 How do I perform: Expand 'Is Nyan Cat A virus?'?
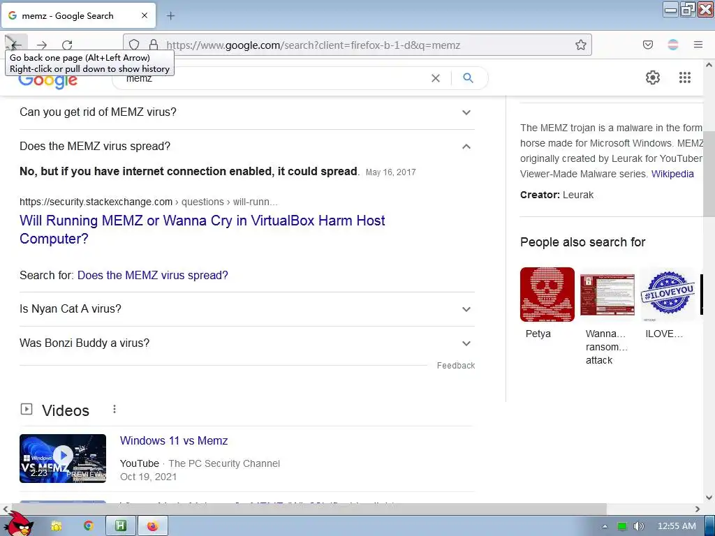tap(246, 309)
